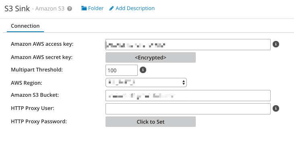Show info icon for HTTP Proxy User
Image resolution: width=294 pixels, height=163 pixels.
pyautogui.click(x=275, y=108)
